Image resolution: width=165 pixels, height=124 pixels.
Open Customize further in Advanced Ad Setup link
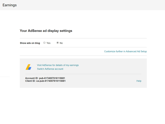coord(125,51)
